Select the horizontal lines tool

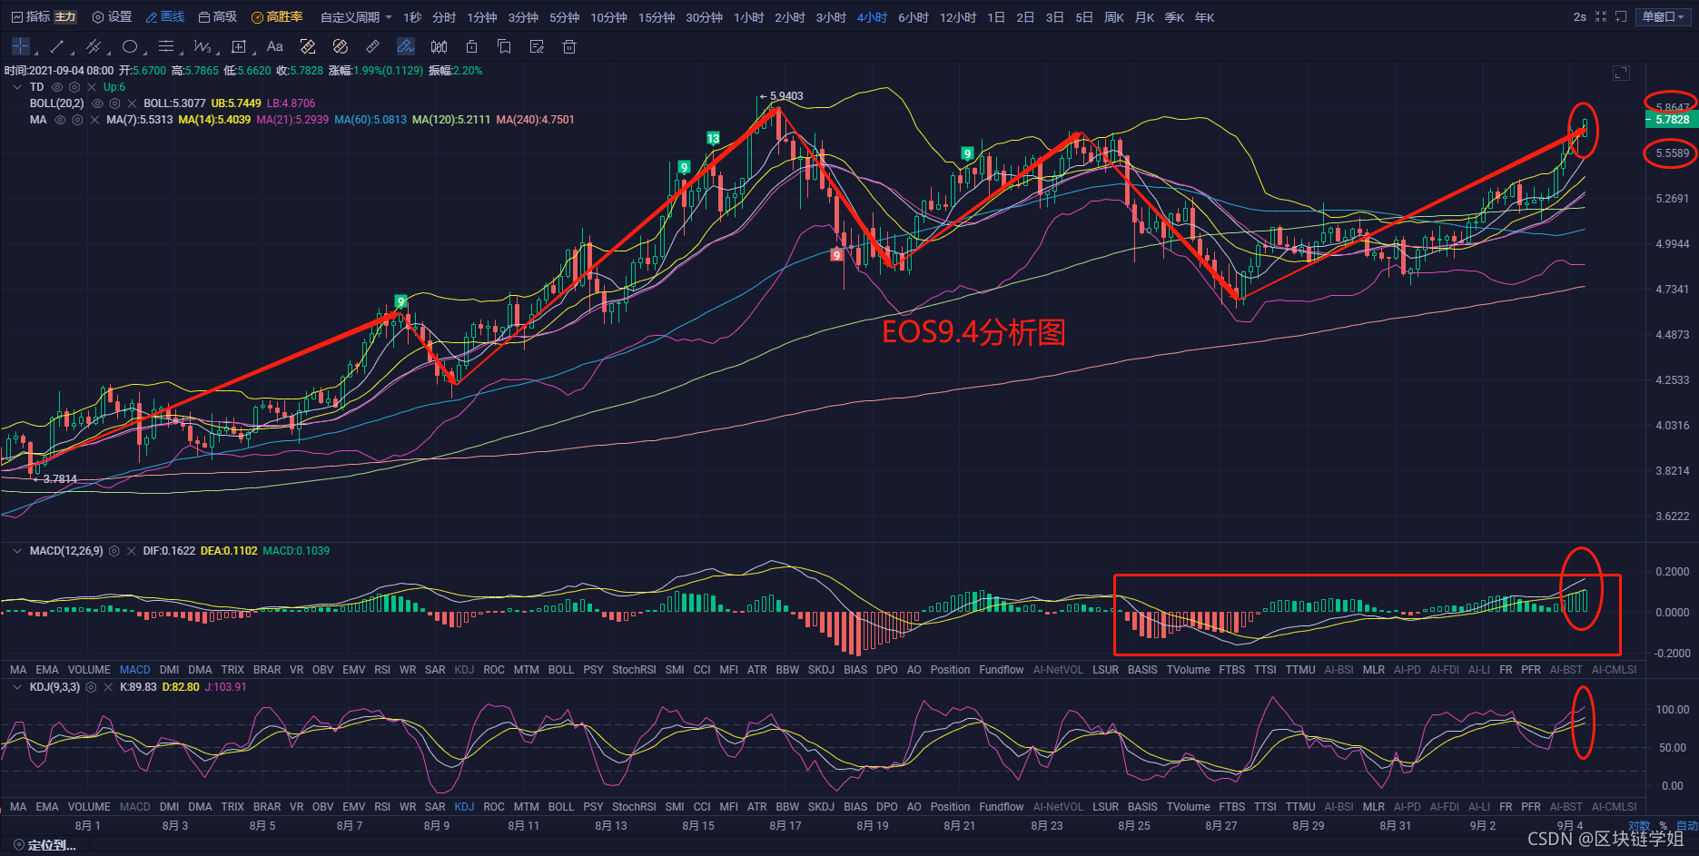165,46
